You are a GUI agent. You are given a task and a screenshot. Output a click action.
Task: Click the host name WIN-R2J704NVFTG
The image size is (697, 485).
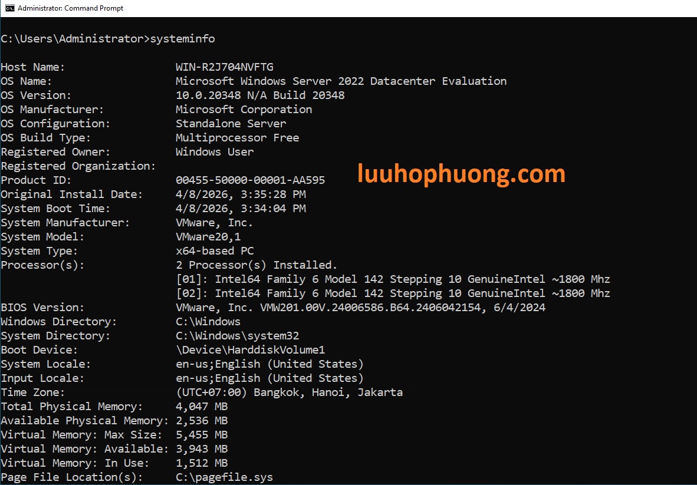coord(224,67)
